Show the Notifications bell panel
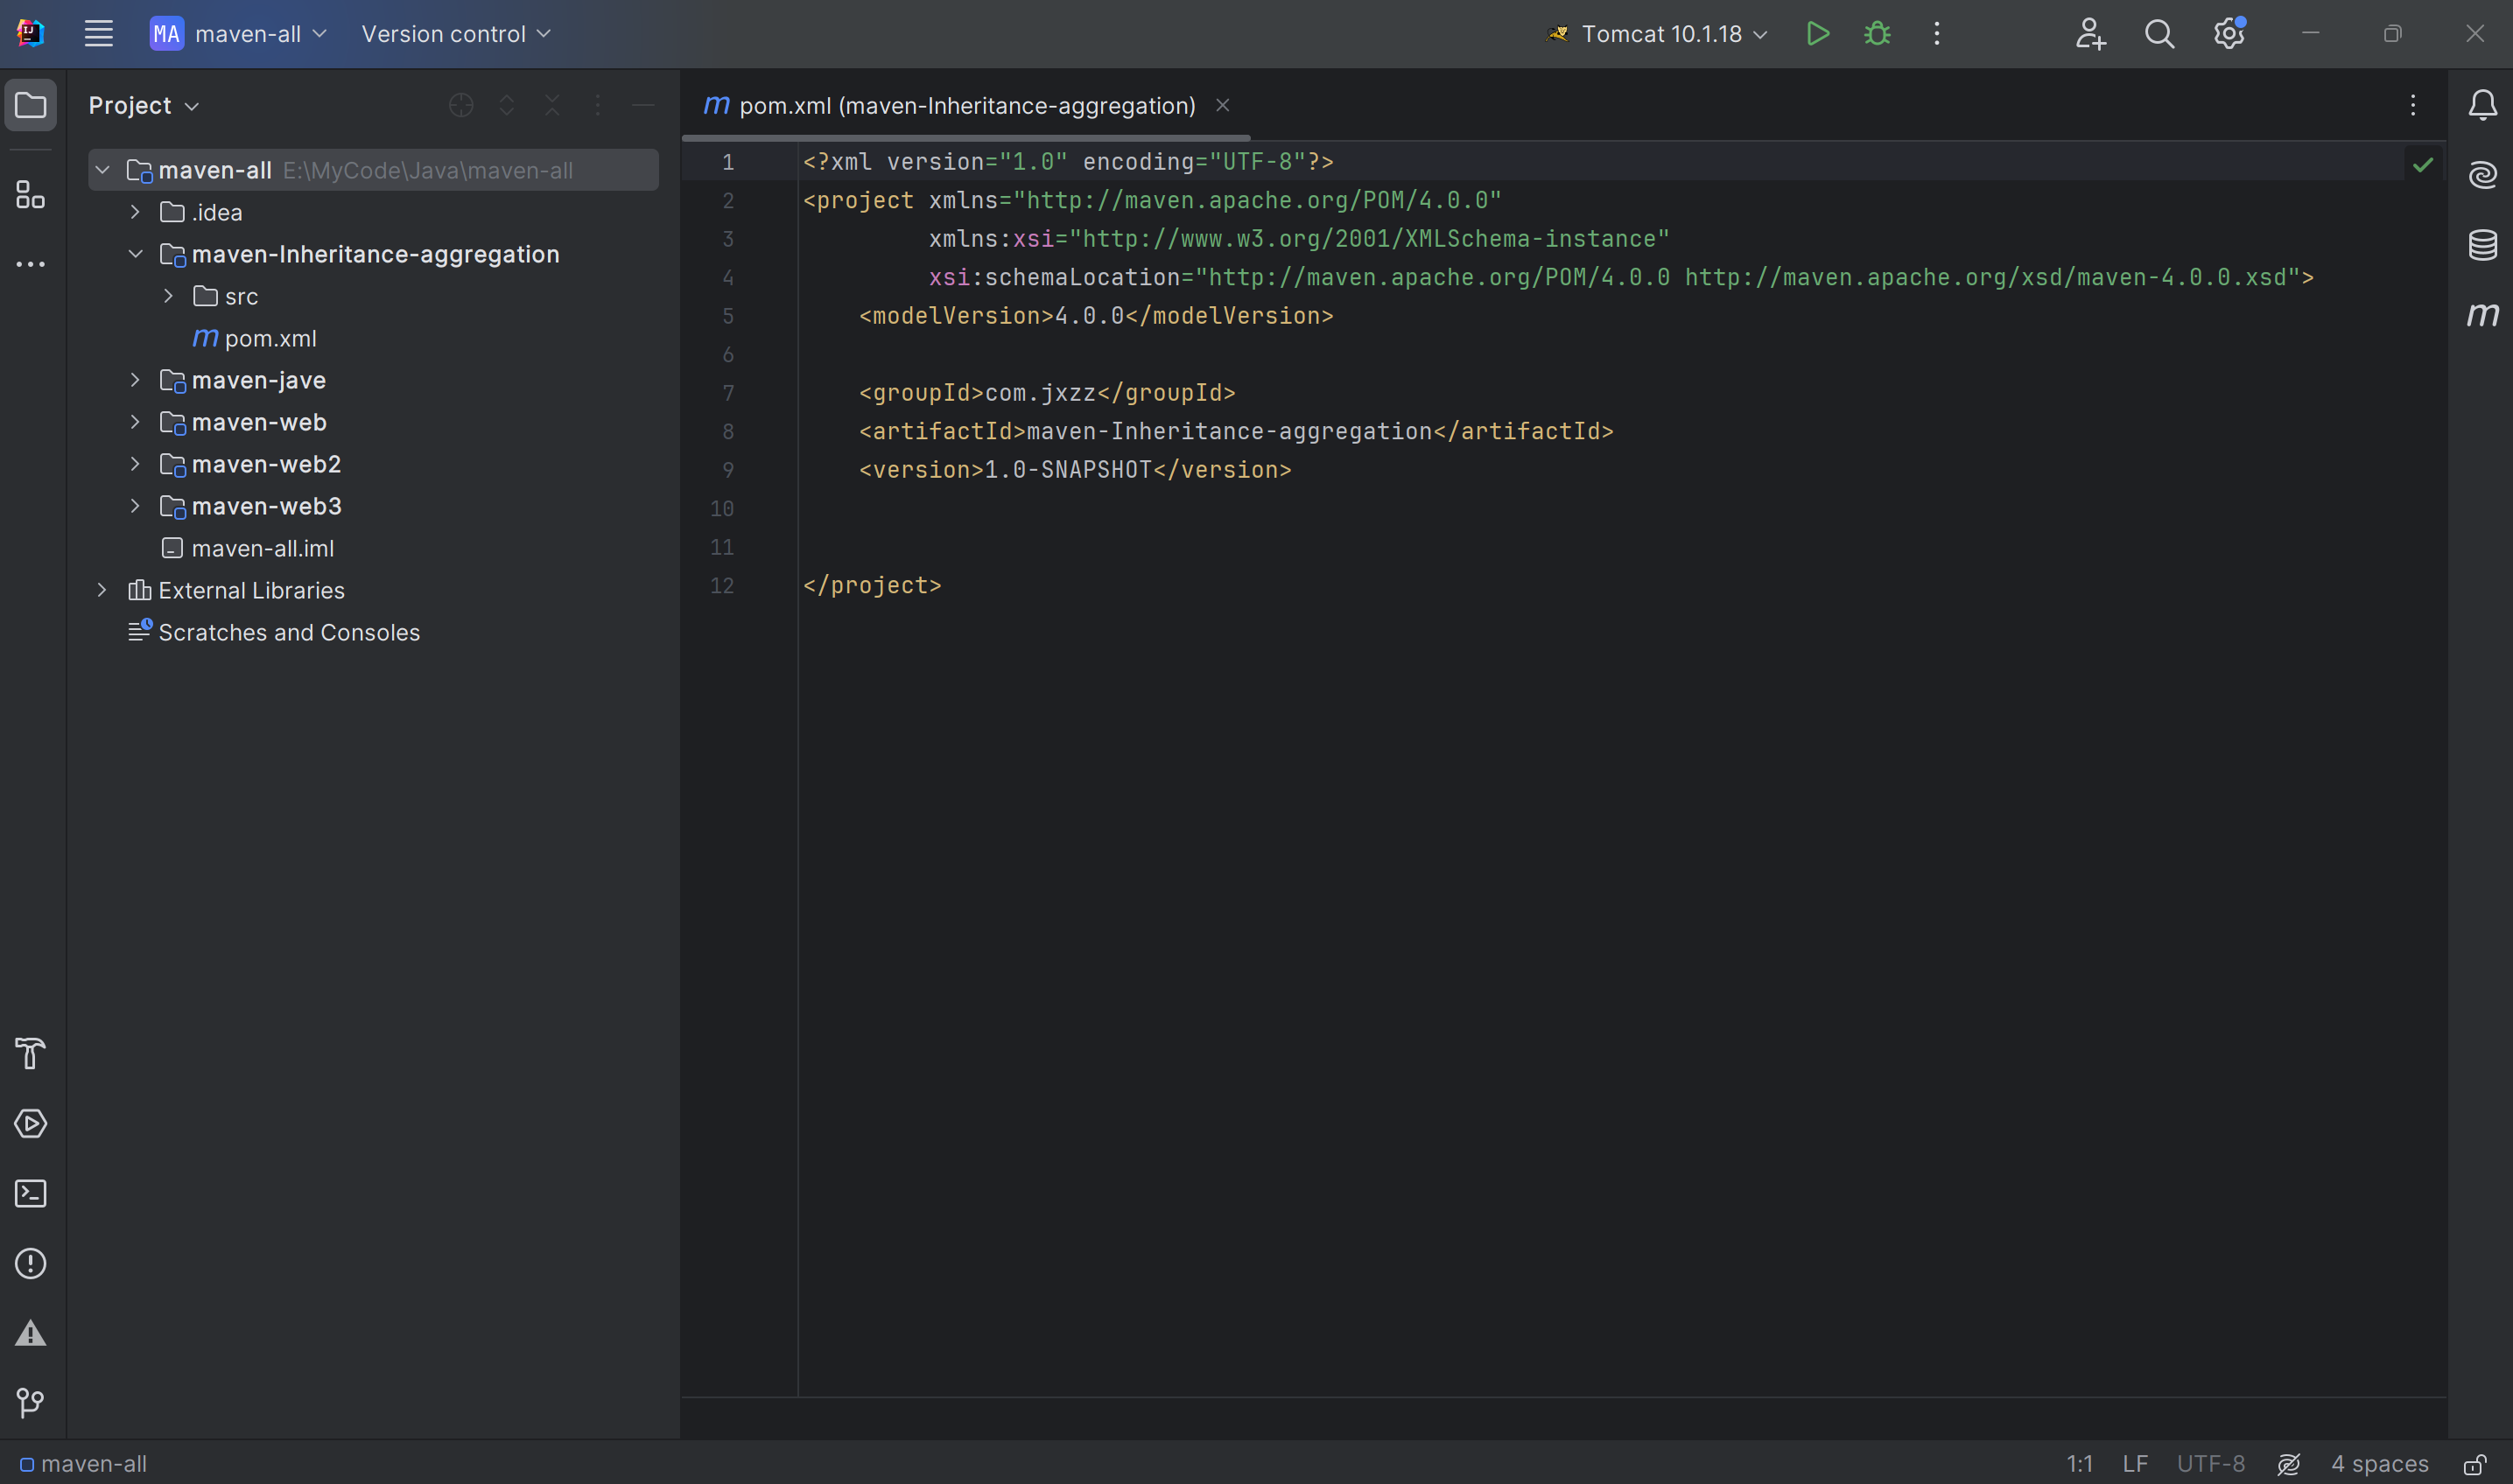Viewport: 2513px width, 1484px height. point(2482,105)
